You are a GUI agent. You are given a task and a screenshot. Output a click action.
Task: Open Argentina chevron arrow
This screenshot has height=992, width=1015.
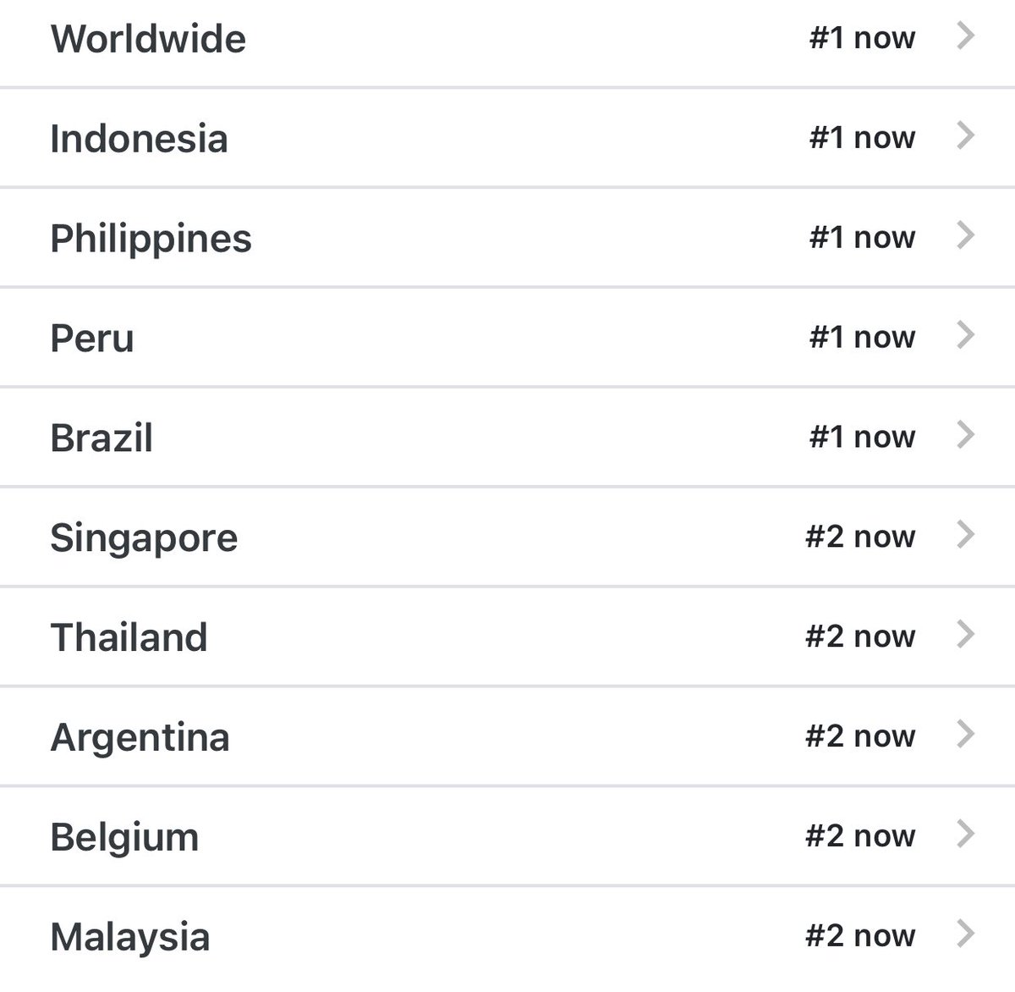tap(965, 735)
